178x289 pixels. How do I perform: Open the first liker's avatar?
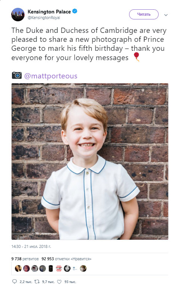[18, 268]
